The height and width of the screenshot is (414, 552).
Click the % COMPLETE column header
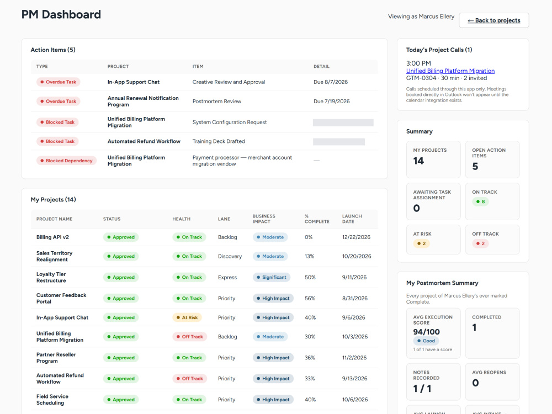coord(317,219)
